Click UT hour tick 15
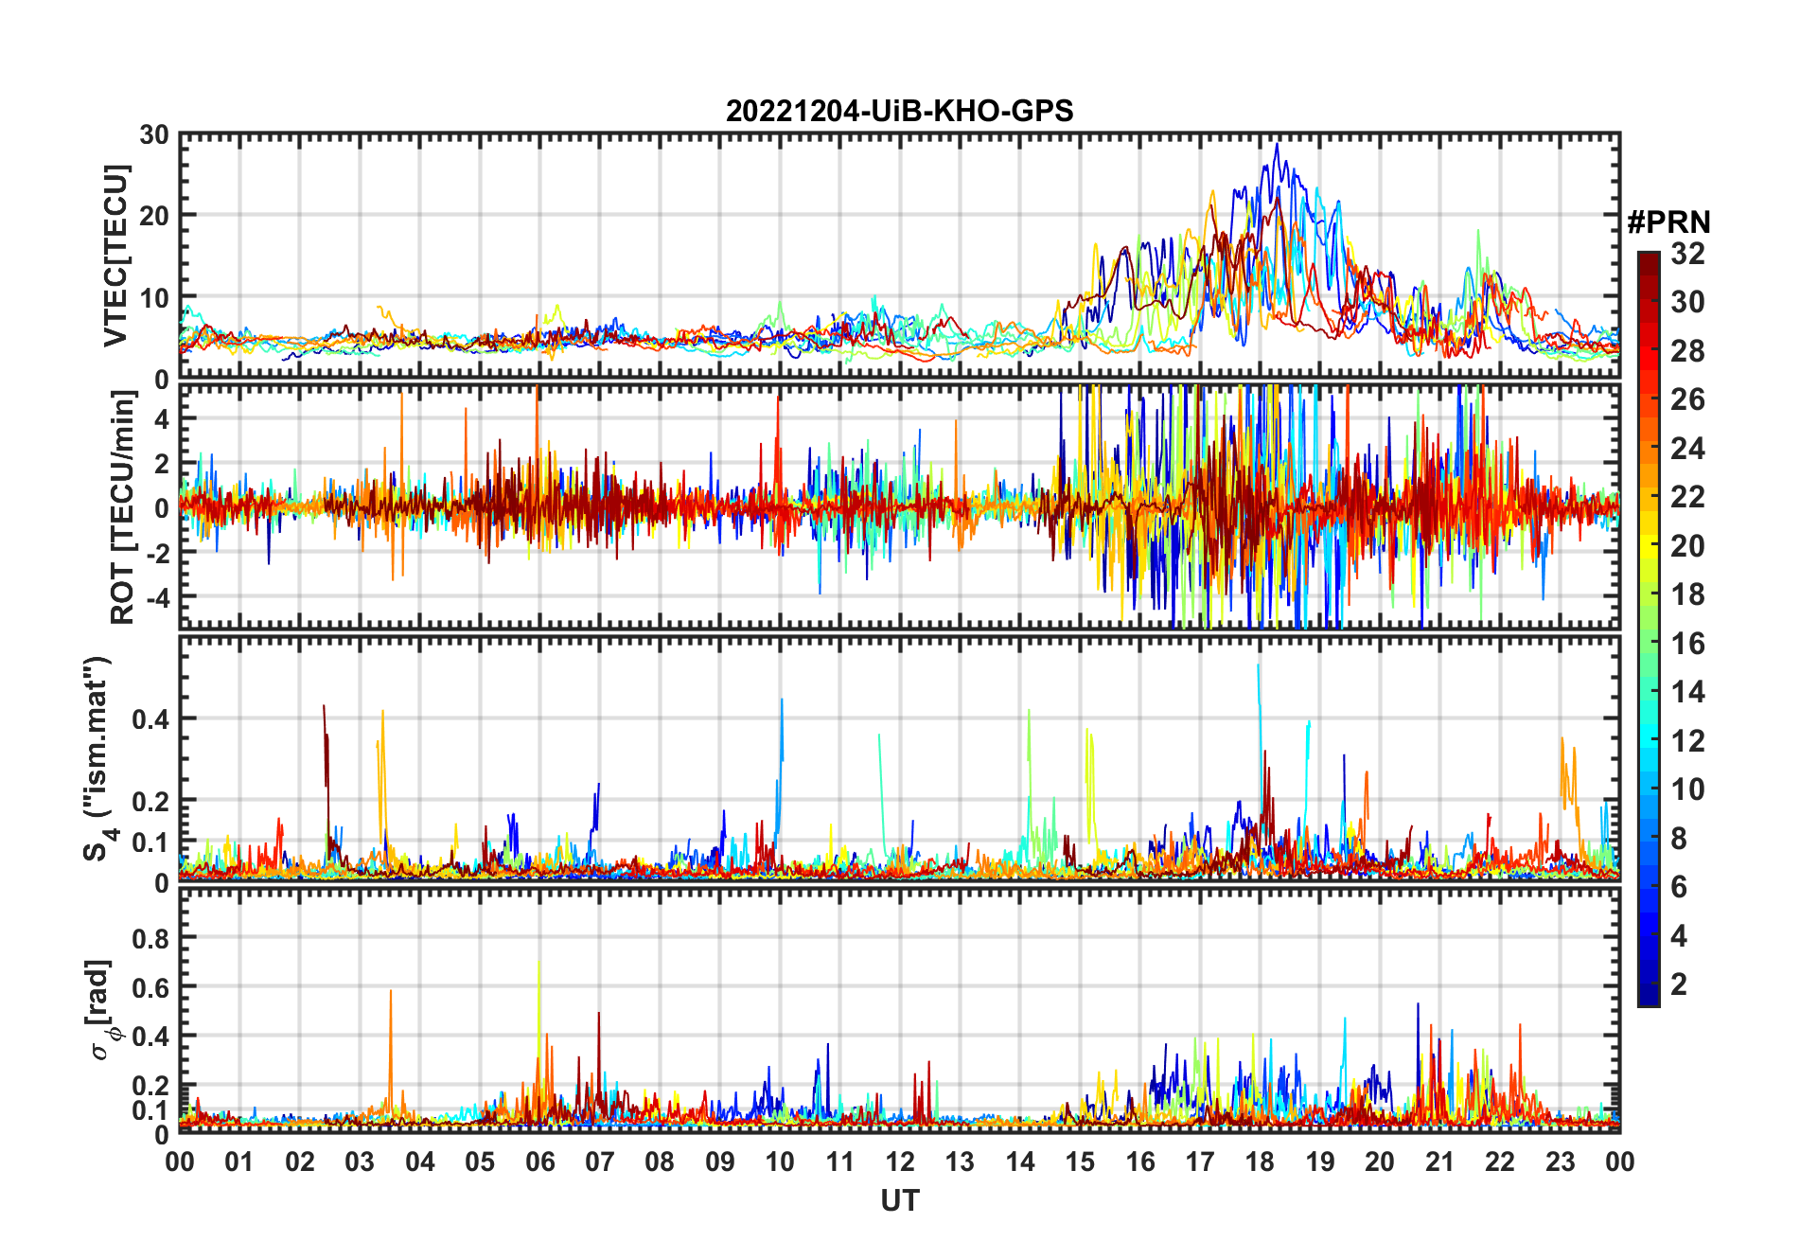 [x=1080, y=1161]
